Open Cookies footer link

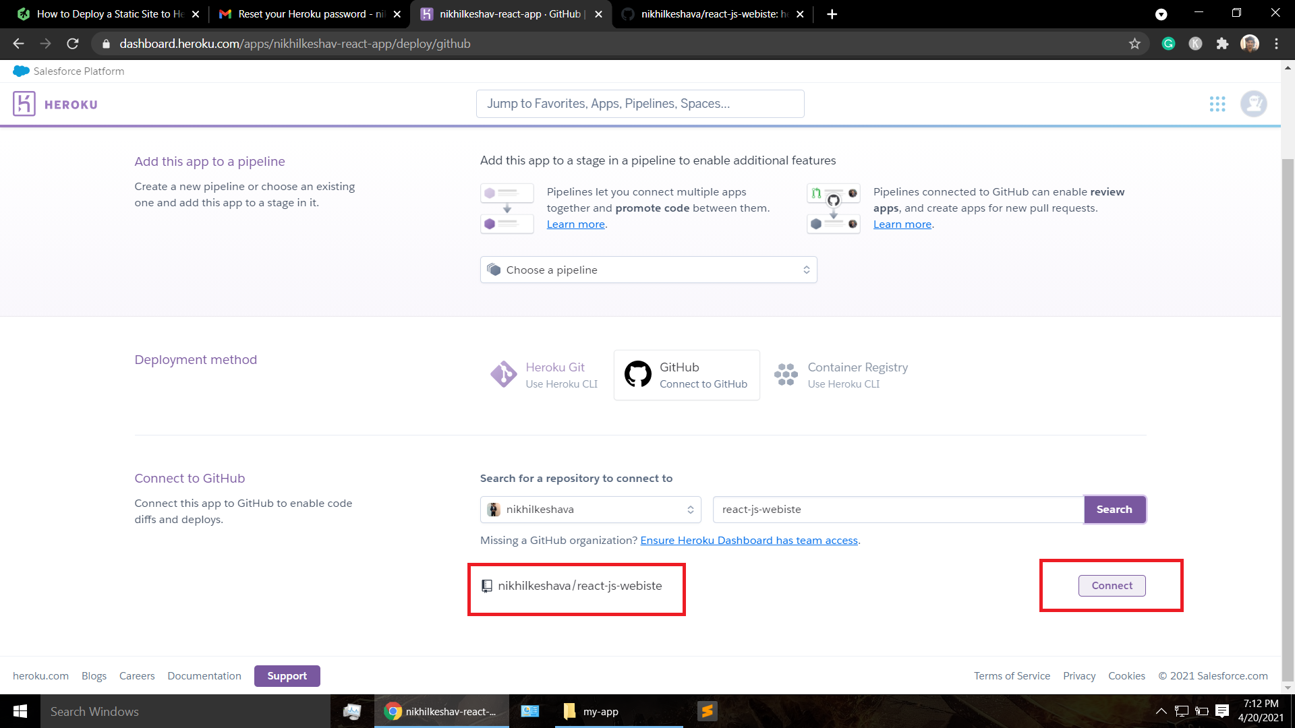[x=1126, y=676]
